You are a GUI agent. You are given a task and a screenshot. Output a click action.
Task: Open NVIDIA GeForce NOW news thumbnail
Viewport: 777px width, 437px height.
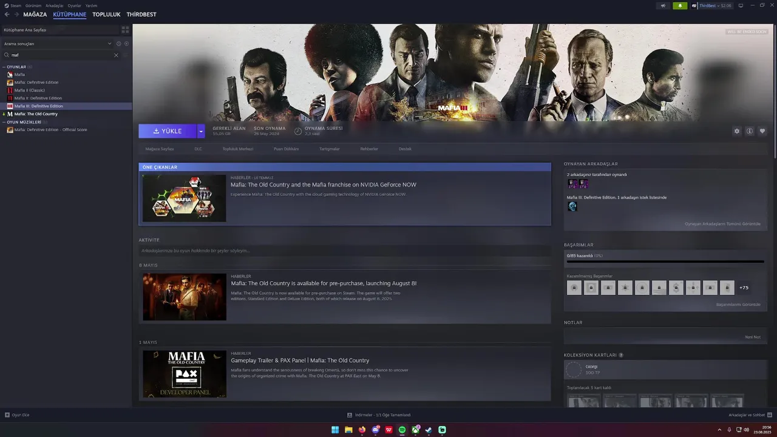pyautogui.click(x=185, y=198)
